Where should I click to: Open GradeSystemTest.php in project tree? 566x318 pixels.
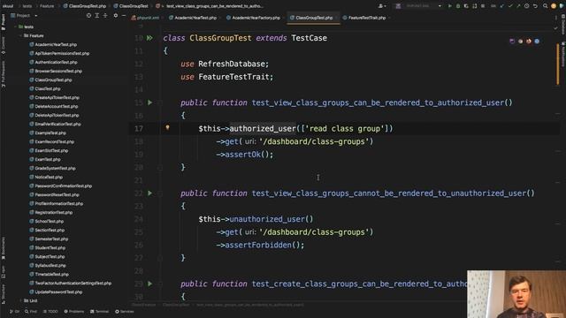coord(53,169)
